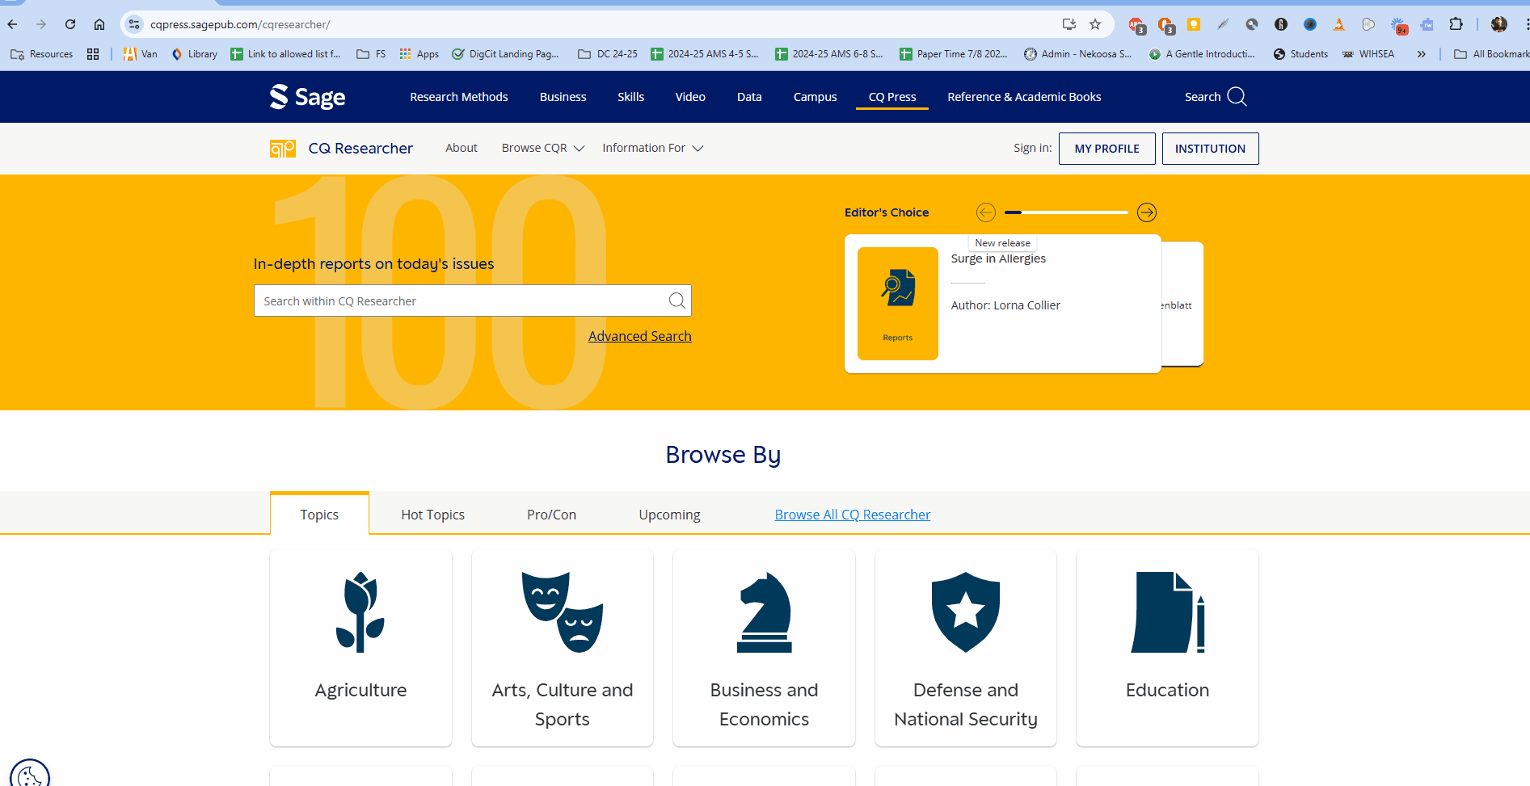Open Data in Sage navigation
This screenshot has width=1530, height=786.
coord(749,97)
